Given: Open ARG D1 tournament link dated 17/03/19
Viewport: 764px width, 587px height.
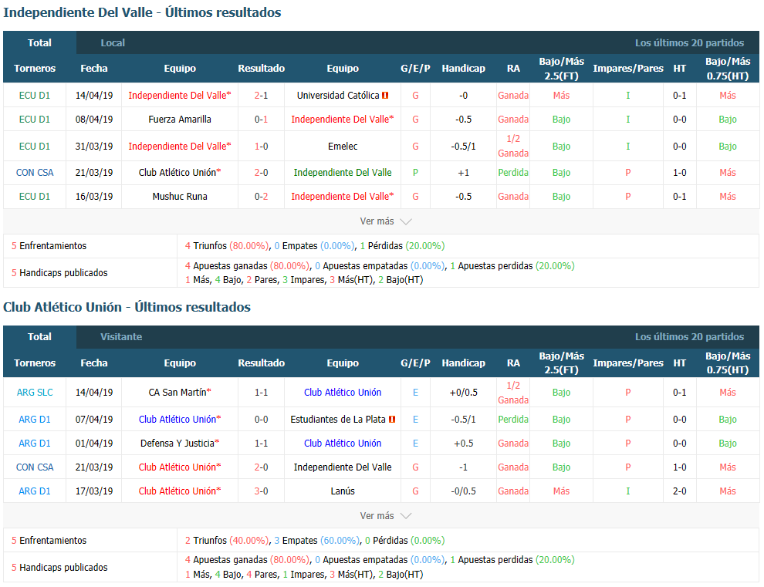Looking at the screenshot, I should click(35, 491).
